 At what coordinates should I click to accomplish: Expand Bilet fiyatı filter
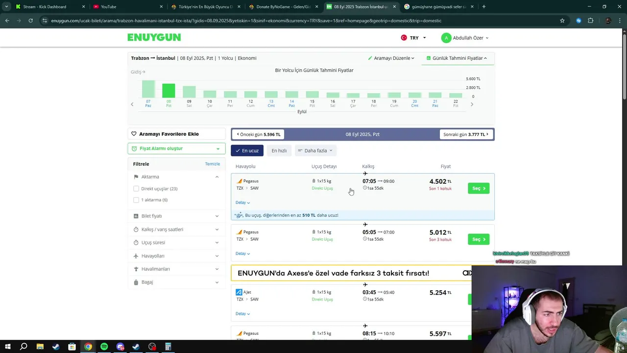[x=176, y=216]
